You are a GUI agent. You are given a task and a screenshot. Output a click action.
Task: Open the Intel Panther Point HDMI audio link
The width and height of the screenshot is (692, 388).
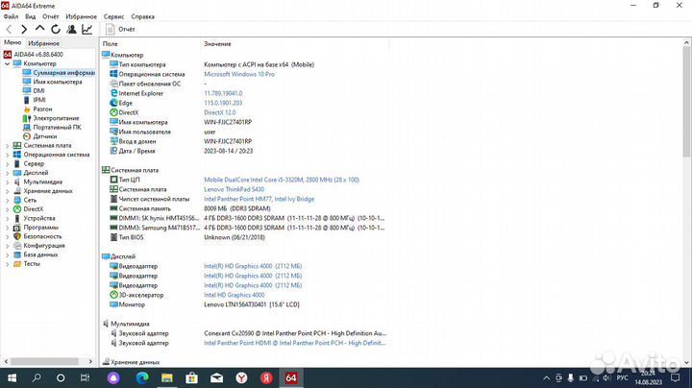pyautogui.click(x=295, y=343)
